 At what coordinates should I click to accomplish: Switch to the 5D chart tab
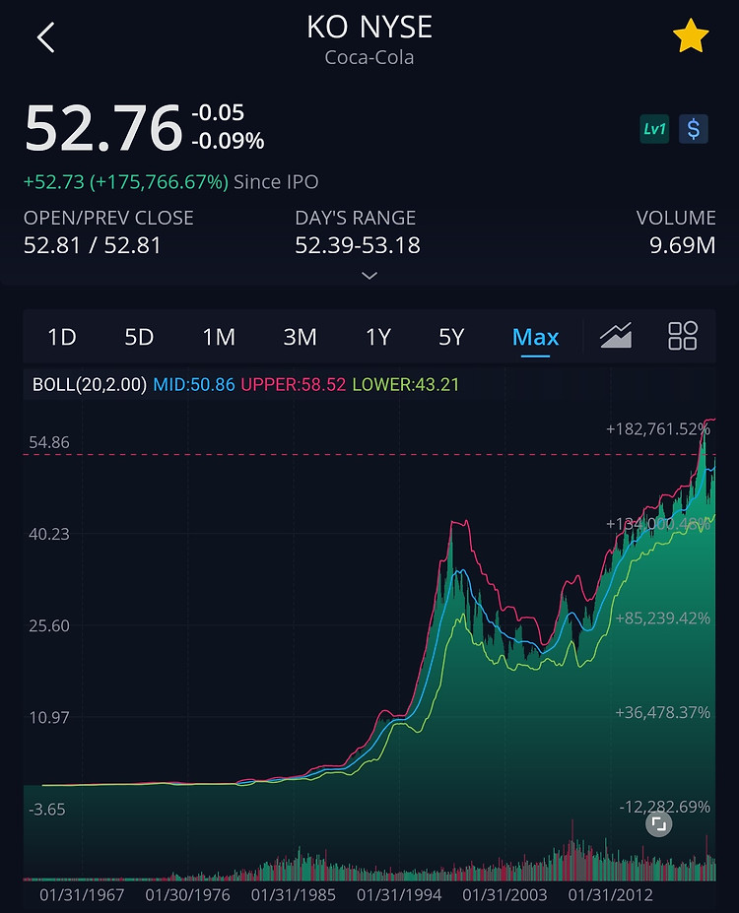pos(139,337)
